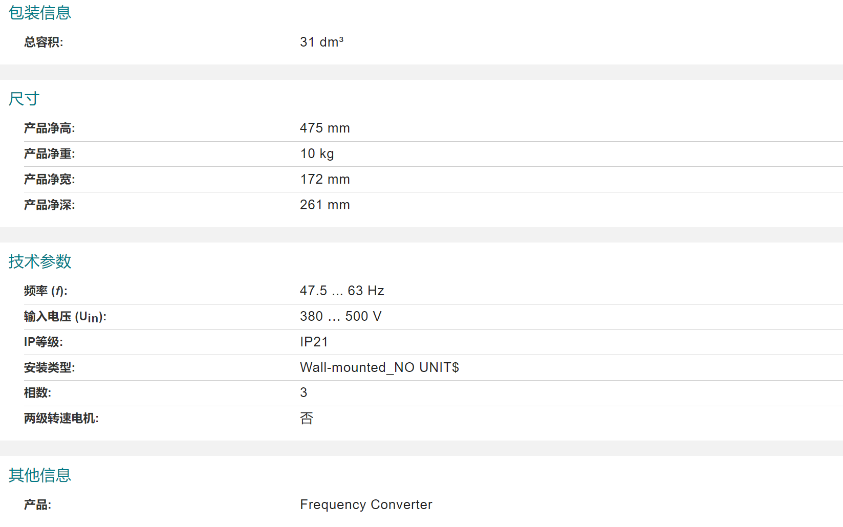Click the 包装信息 section heading

coord(40,13)
